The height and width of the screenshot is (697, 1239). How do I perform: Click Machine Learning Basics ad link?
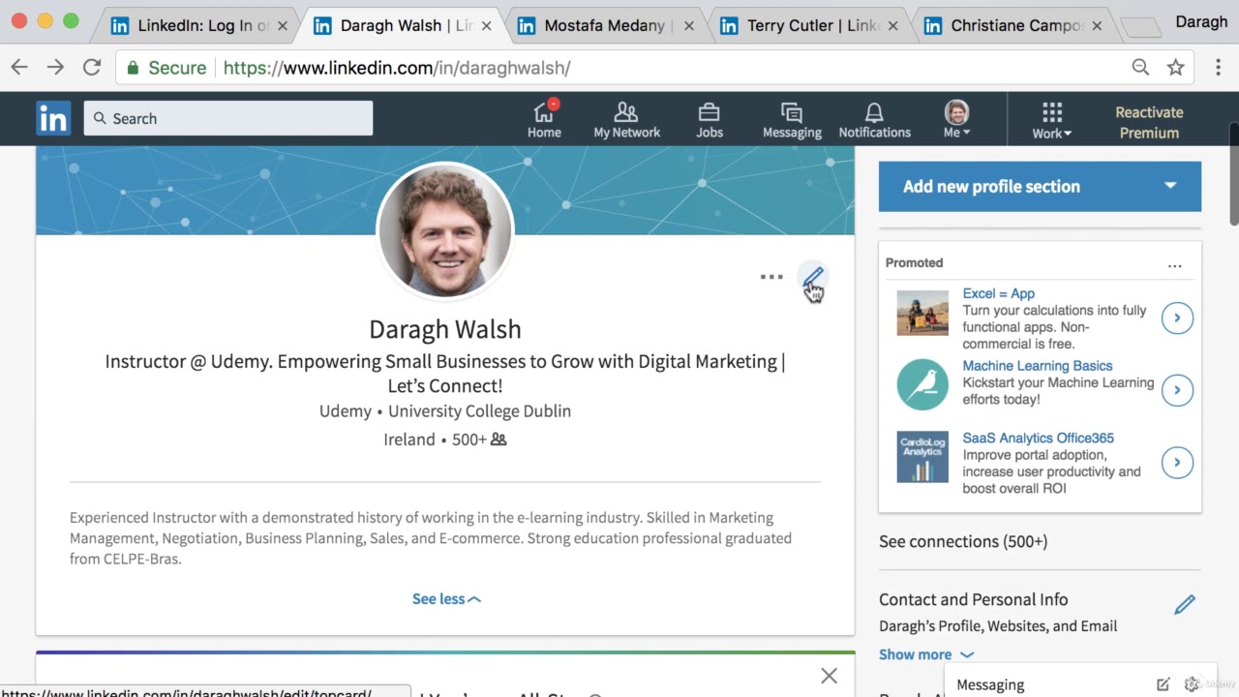click(x=1037, y=366)
